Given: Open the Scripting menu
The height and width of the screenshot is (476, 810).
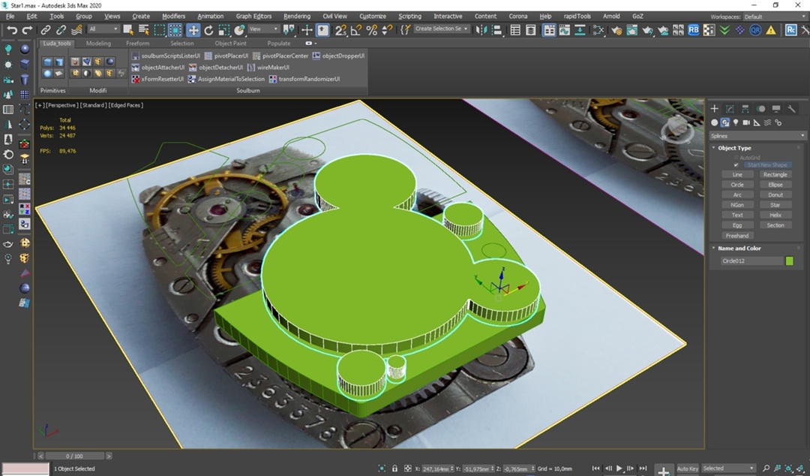Looking at the screenshot, I should (x=409, y=16).
